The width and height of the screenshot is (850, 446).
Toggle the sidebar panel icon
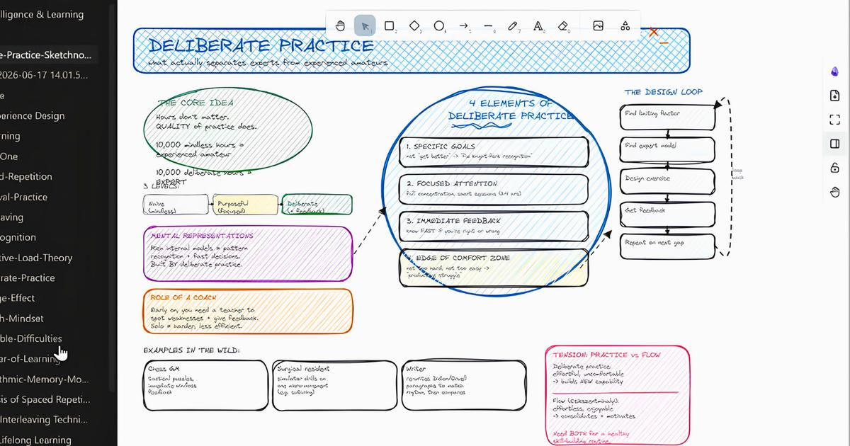coord(834,144)
